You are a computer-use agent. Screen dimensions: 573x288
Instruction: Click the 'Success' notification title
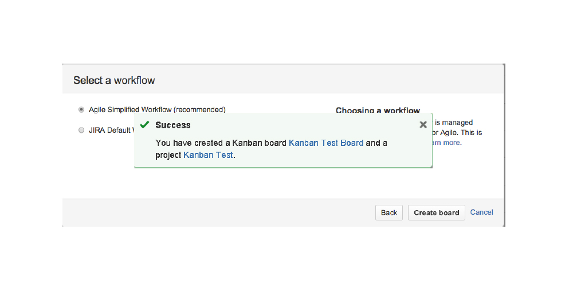173,125
